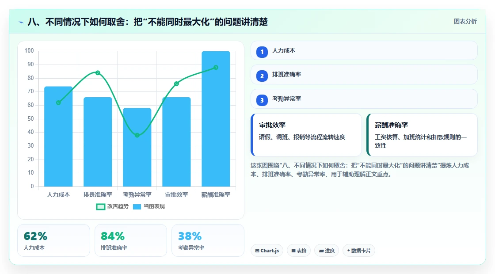
Task: Click the trend point on 人力成本 bar
Action: pyautogui.click(x=58, y=103)
